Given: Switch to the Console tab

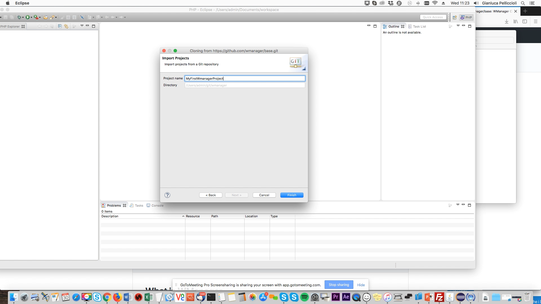Looking at the screenshot, I should (x=157, y=205).
